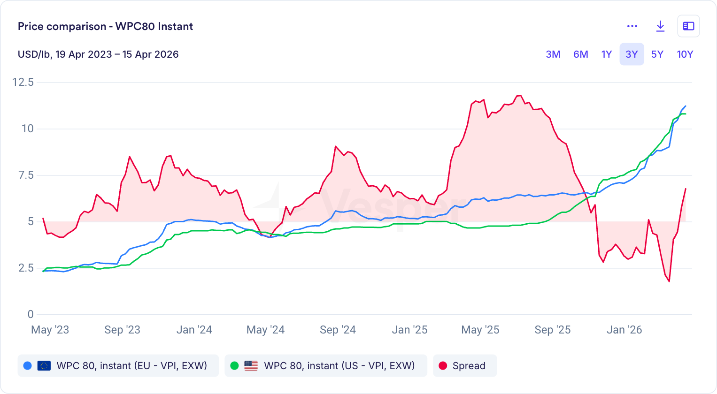Select the 3M time range
Viewport: 717px width, 394px height.
[x=553, y=54]
